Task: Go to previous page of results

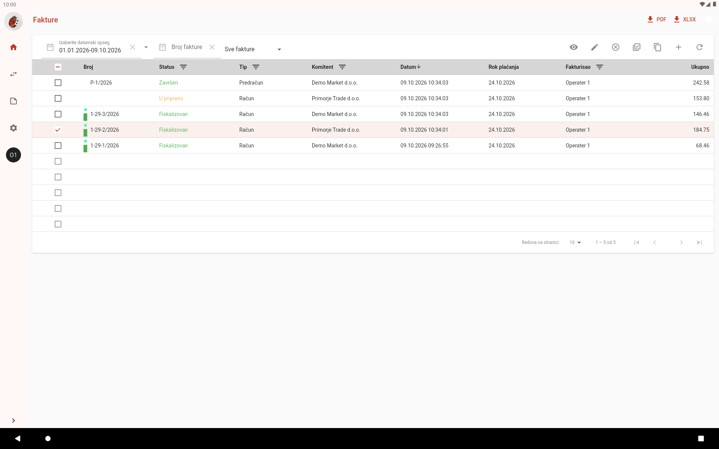Action: click(x=655, y=242)
